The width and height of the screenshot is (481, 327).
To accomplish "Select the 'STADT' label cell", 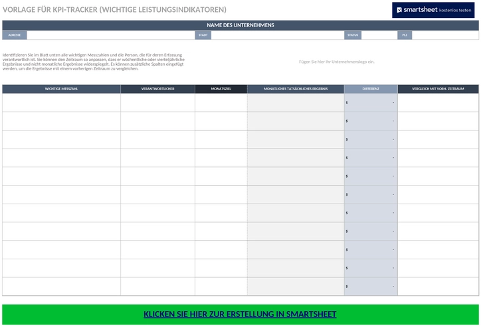I will pos(203,35).
